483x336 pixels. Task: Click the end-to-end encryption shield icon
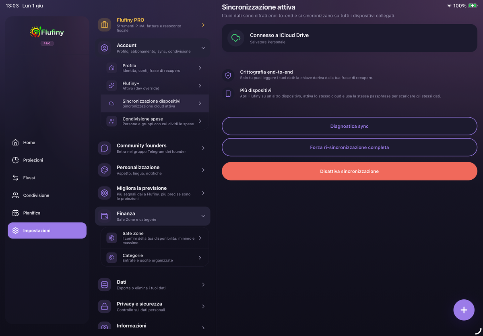(x=228, y=75)
